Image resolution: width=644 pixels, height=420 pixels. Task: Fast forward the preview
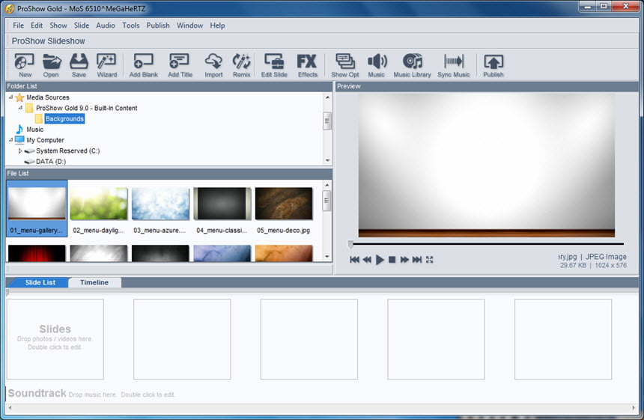point(404,260)
